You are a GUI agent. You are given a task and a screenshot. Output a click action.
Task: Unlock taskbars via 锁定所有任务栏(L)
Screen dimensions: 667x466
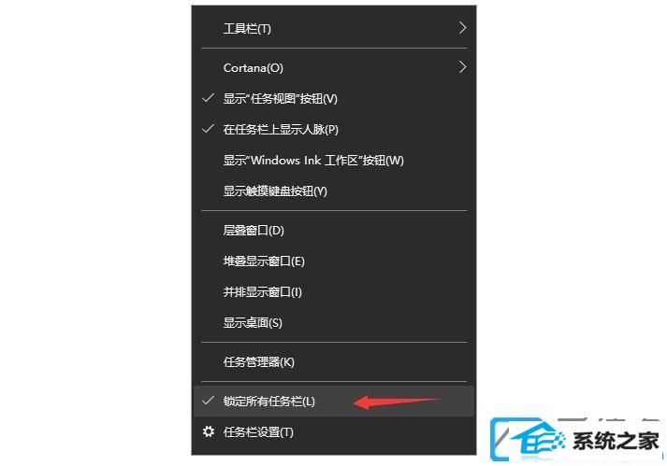334,401
